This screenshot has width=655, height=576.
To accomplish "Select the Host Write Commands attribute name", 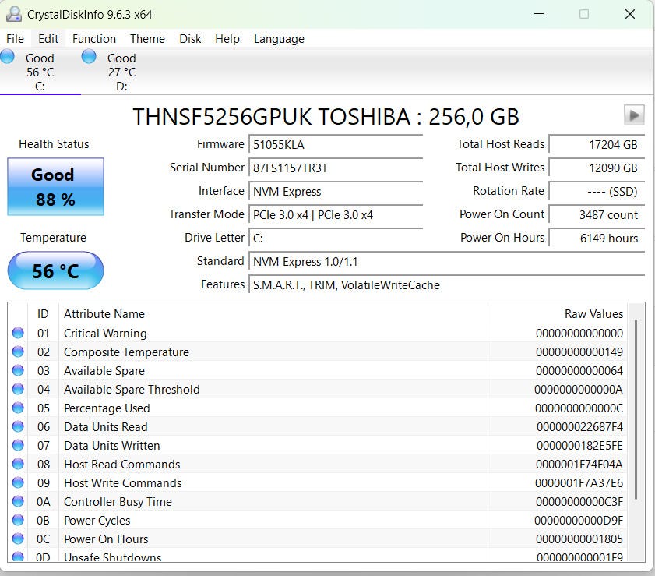I will (x=123, y=482).
